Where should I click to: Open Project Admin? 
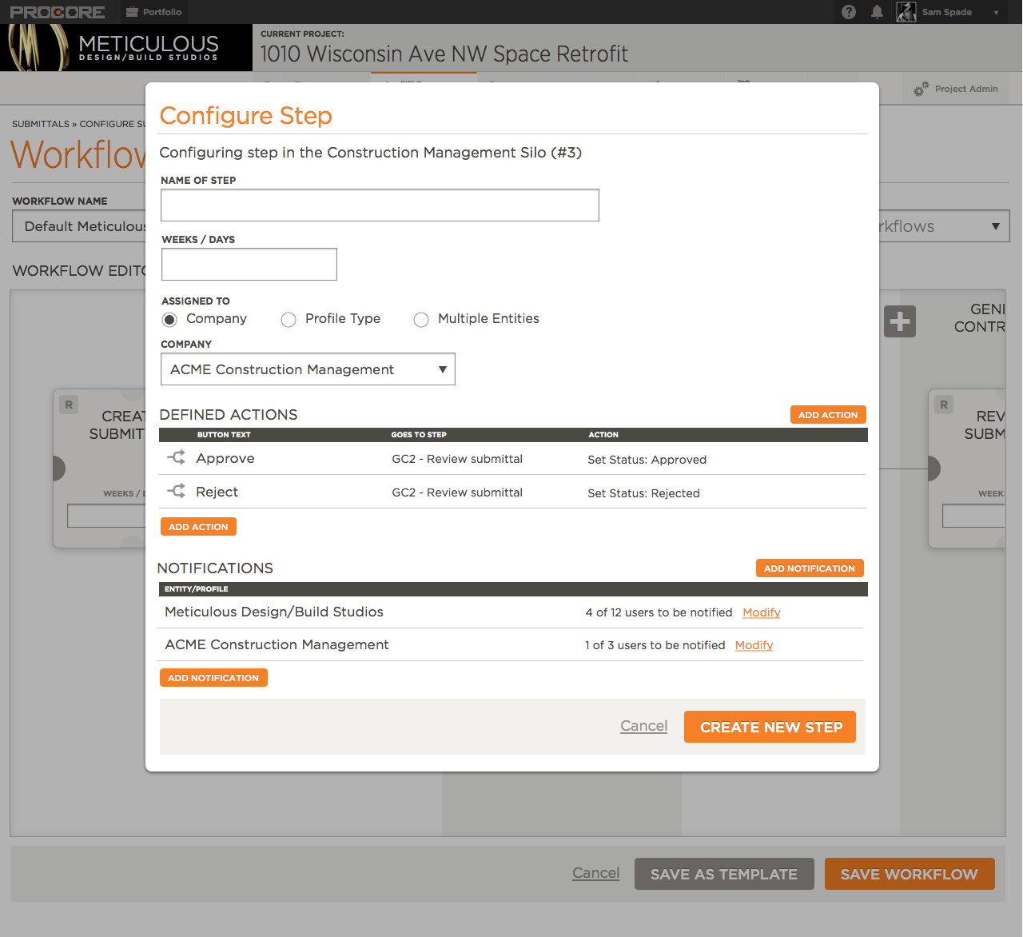(957, 89)
